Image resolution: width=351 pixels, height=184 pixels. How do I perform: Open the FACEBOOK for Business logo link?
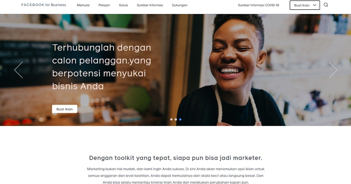(44, 5)
